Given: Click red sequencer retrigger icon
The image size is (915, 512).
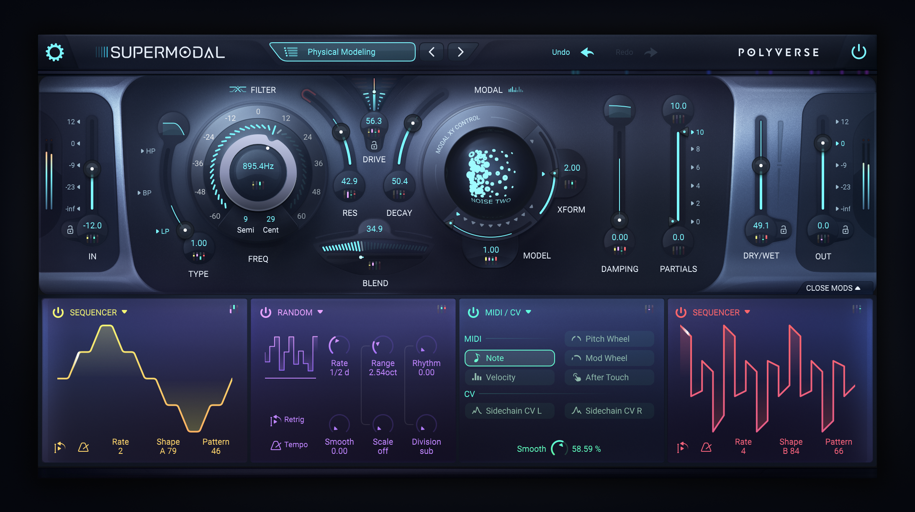Looking at the screenshot, I should [682, 447].
